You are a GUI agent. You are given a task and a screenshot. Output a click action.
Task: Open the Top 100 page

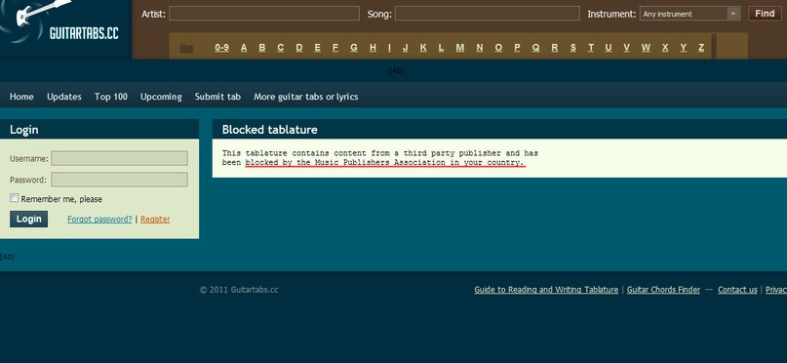point(111,97)
